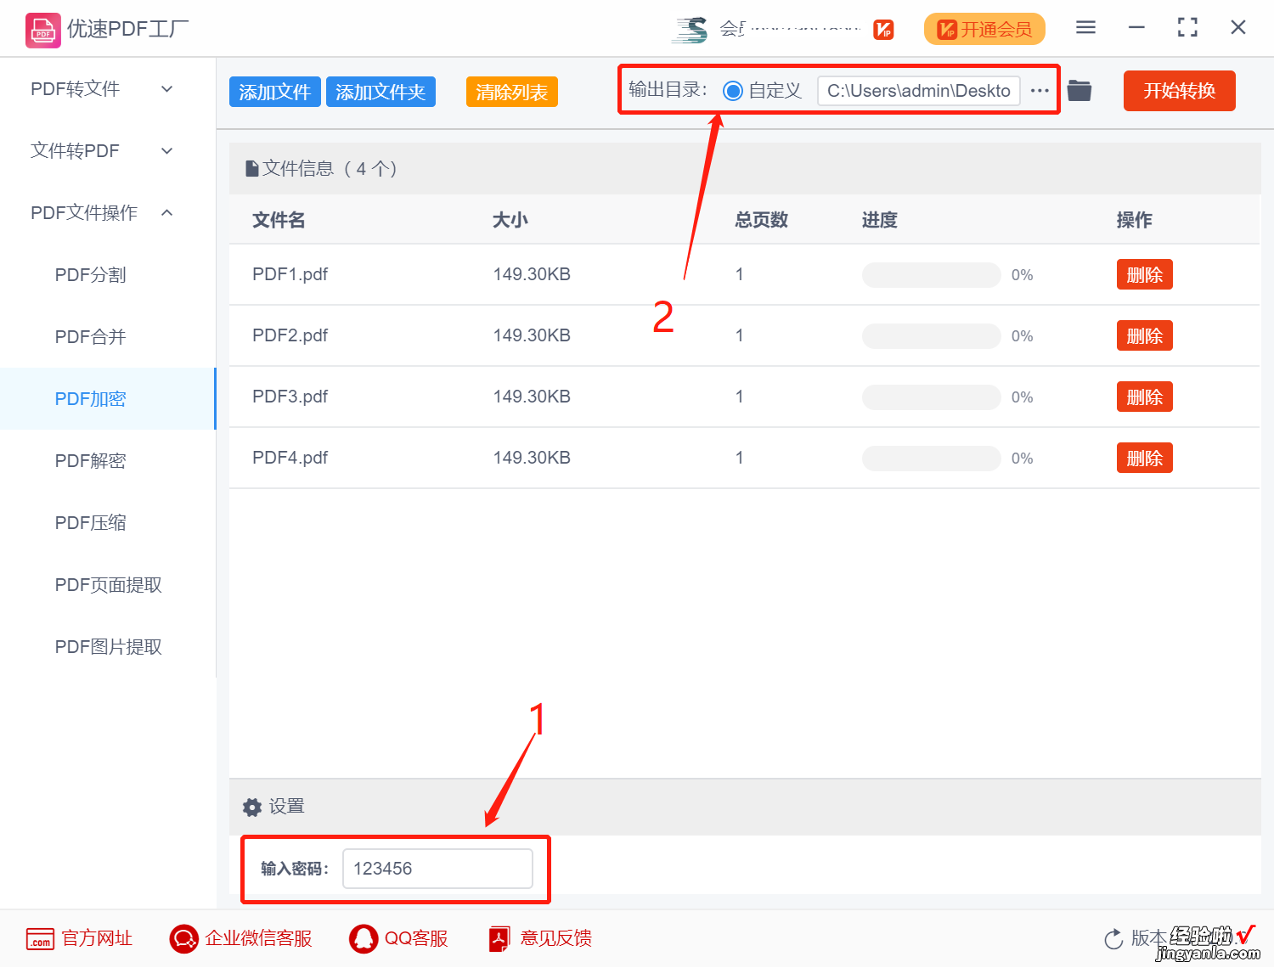Click the QQ客服 link text

pyautogui.click(x=416, y=938)
